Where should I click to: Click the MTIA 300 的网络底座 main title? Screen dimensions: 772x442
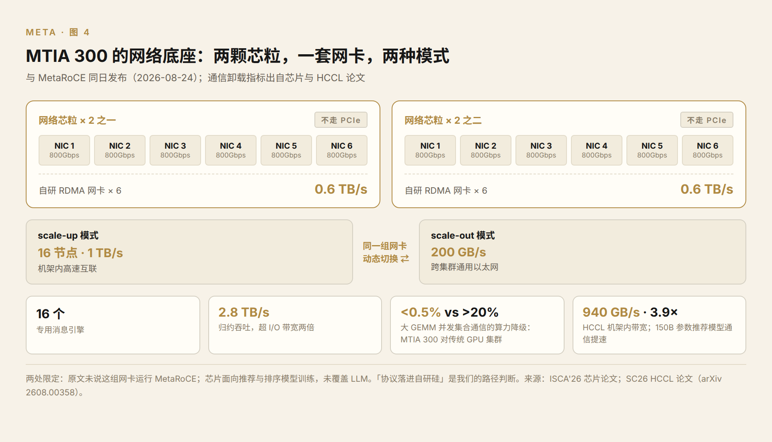tap(238, 56)
